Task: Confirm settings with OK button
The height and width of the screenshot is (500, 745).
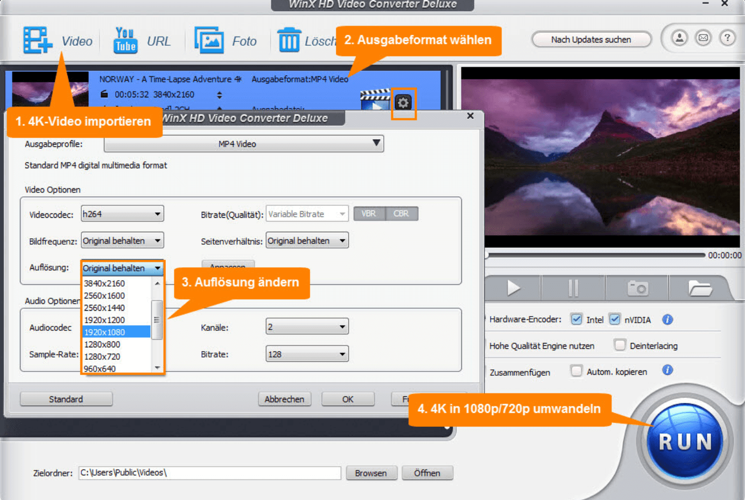Action: (348, 399)
